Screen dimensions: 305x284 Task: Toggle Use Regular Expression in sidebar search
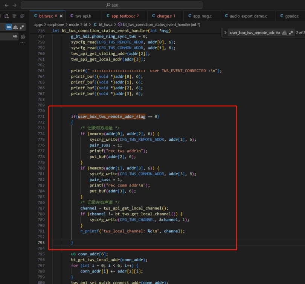(x=22, y=27)
